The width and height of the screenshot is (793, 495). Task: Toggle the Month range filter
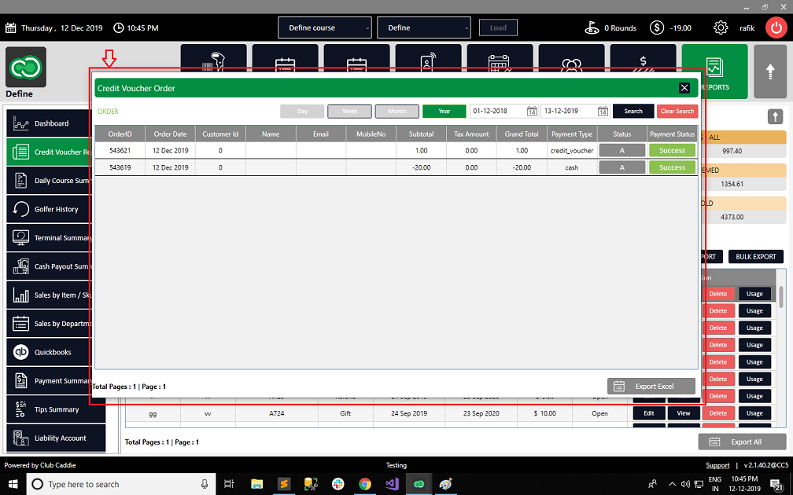pos(397,111)
